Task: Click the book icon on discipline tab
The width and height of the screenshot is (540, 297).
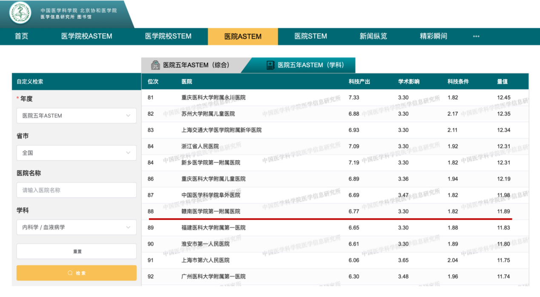Action: [270, 65]
